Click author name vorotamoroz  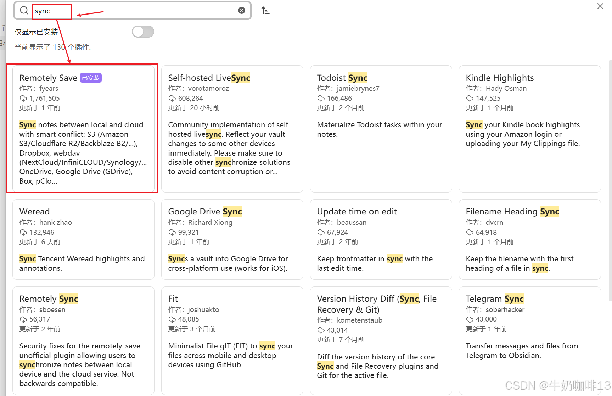(208, 89)
